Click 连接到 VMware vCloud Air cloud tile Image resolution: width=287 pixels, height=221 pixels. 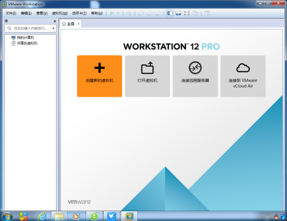point(243,76)
